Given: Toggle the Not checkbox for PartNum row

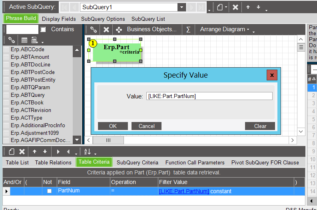Looking at the screenshot, I should 49,191.
